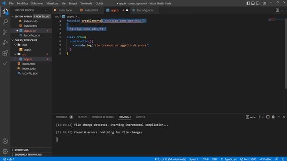Viewport: 287px width, 161px height.
Task: Switch to the JUPYTER panel tab
Action: (140, 117)
